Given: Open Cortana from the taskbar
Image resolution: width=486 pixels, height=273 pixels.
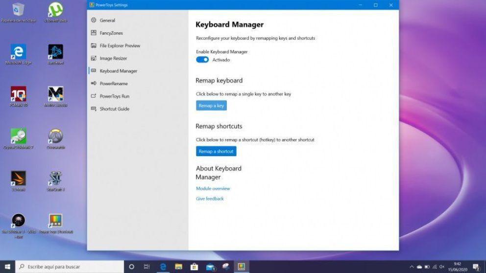Looking at the screenshot, I should 131,267.
